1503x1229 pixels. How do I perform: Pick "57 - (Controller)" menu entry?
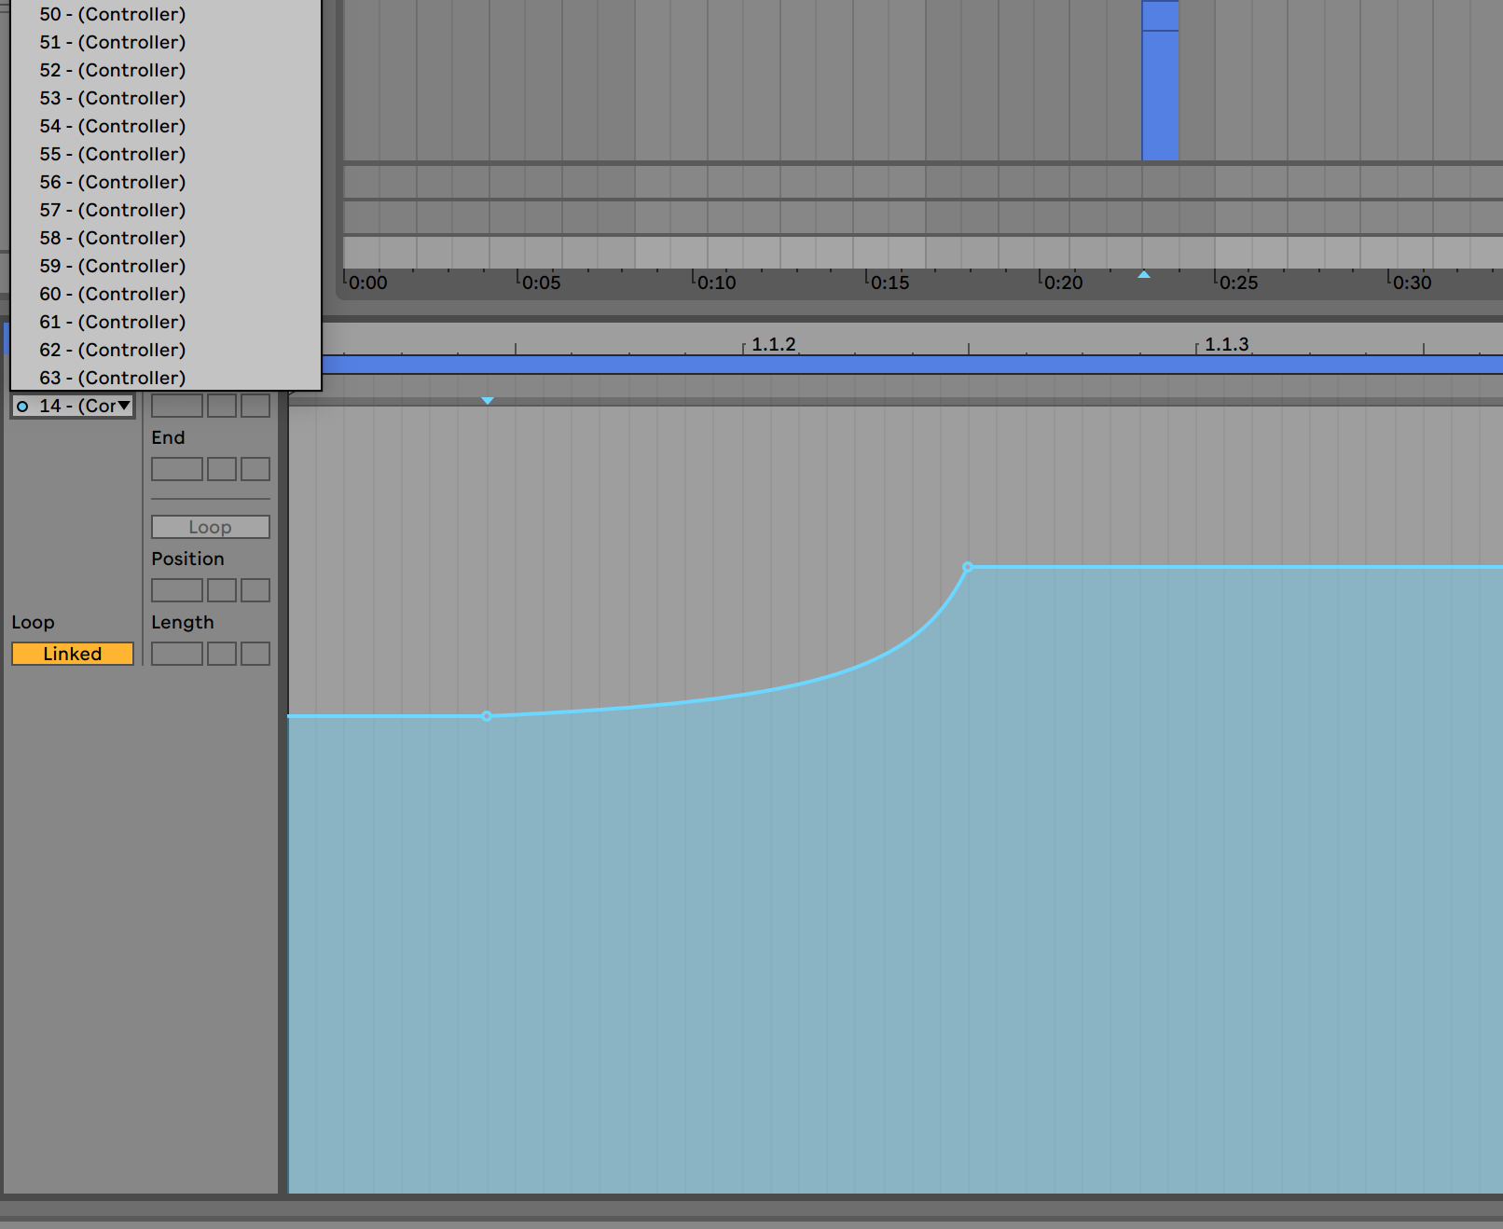[112, 211]
